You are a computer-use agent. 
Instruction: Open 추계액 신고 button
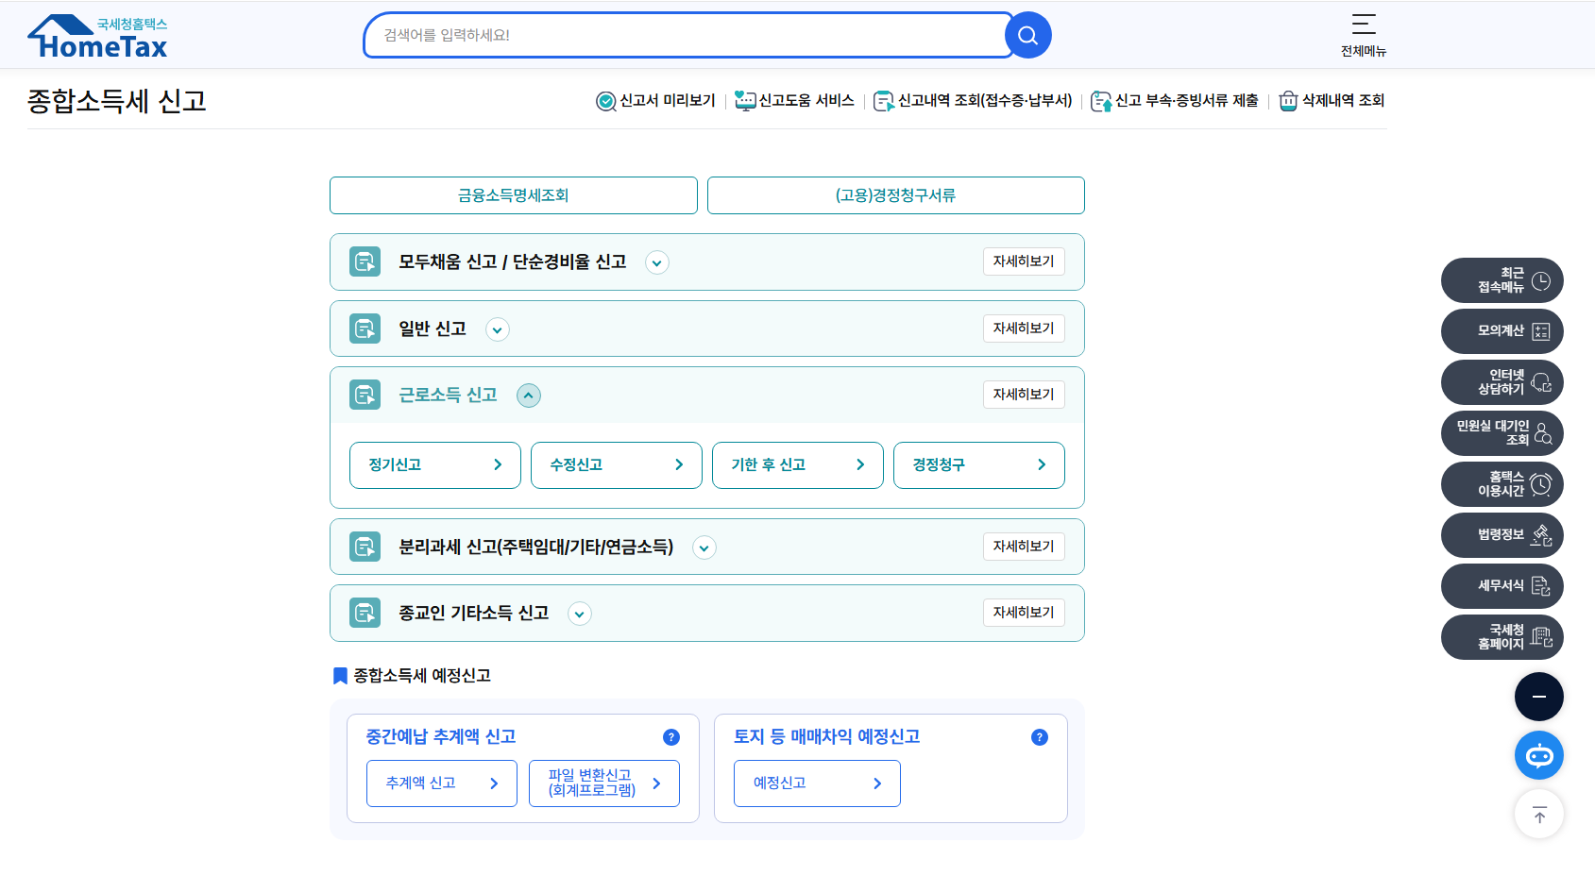(442, 783)
